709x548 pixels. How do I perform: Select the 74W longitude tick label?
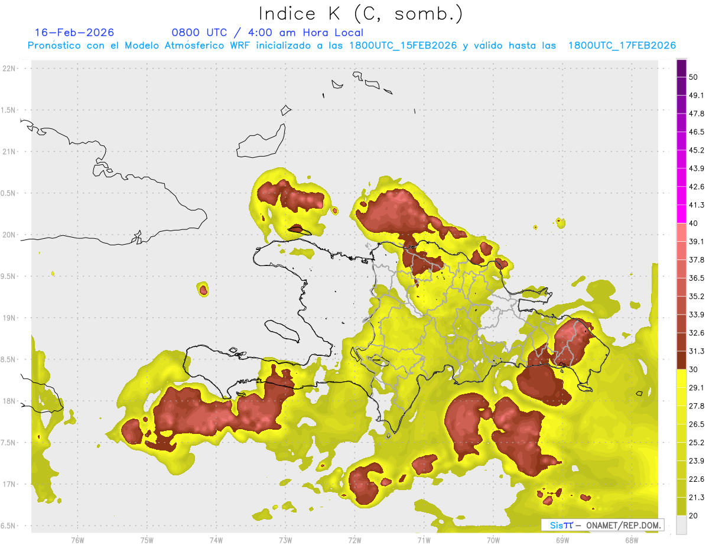point(216,540)
